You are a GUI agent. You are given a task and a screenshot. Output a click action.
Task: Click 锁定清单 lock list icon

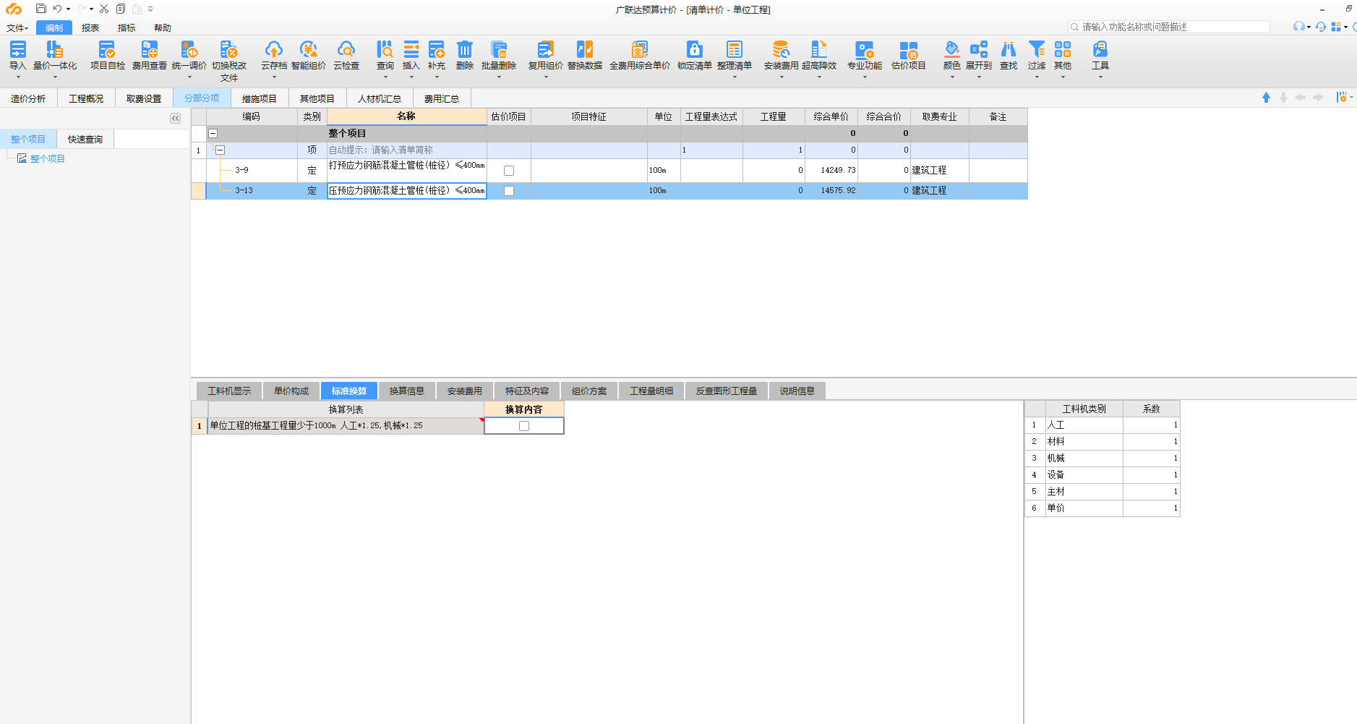pyautogui.click(x=694, y=49)
